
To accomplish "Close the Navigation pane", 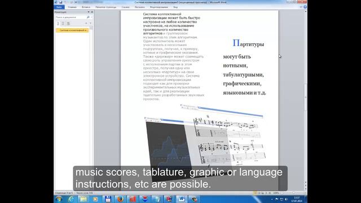I will pyautogui.click(x=92, y=12).
